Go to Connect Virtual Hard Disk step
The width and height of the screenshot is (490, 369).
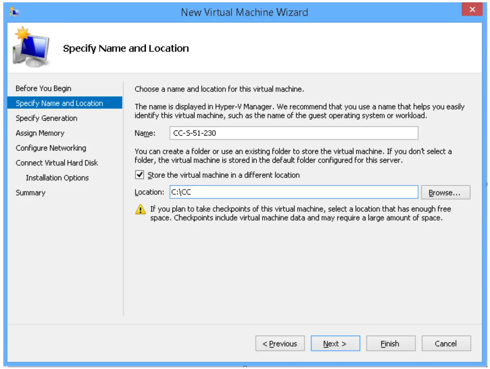tap(57, 163)
